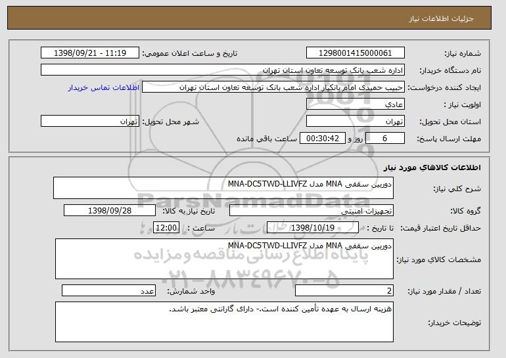Image resolution: width=506 pixels, height=358 pixels.
Task: Click the unit of measure field عدد
Action: [x=108, y=290]
